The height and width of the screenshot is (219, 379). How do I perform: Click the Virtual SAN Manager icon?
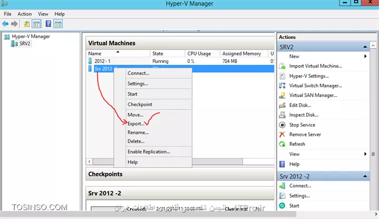point(282,95)
